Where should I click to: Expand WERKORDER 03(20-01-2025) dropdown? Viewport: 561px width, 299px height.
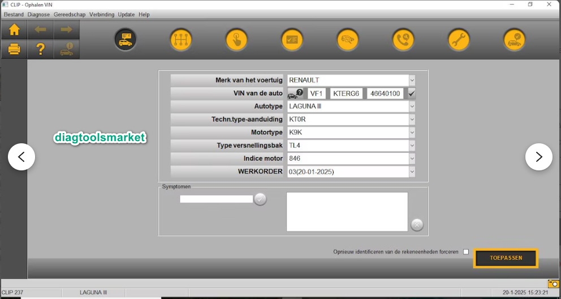click(412, 172)
